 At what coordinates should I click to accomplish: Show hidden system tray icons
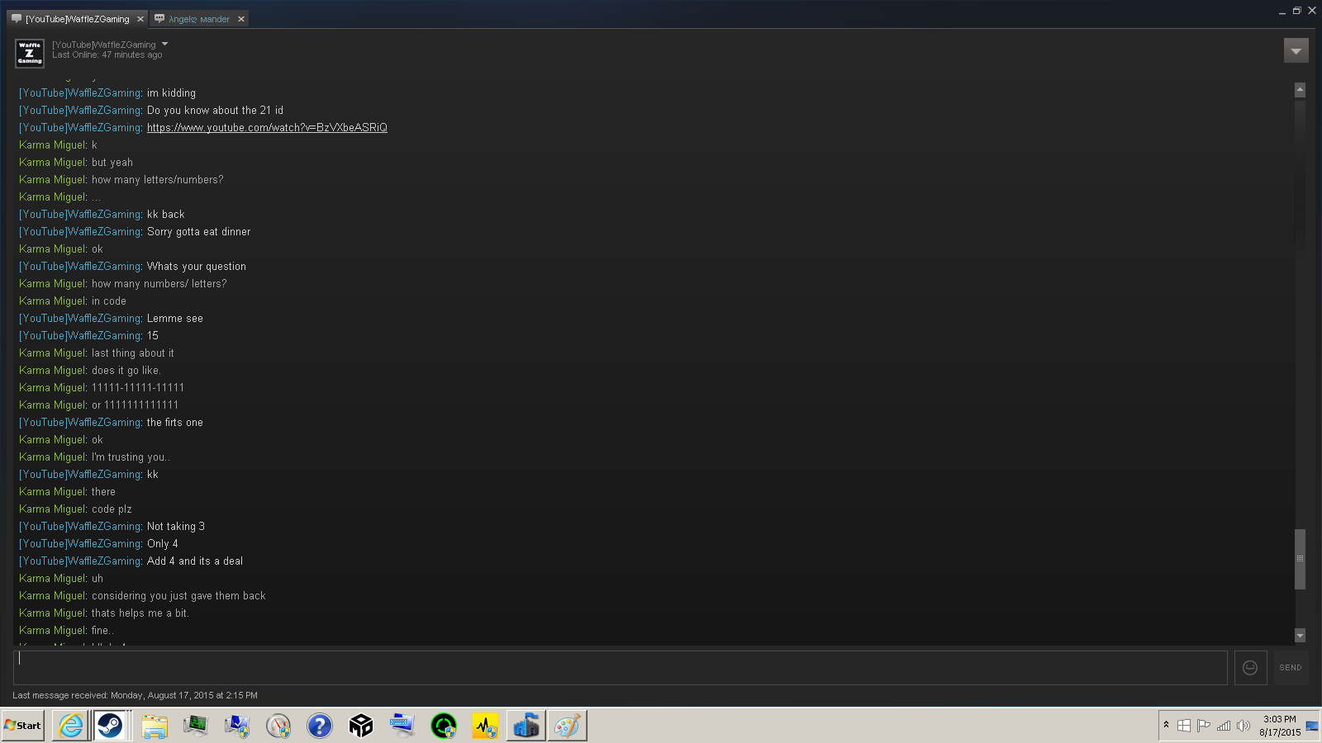1166,725
